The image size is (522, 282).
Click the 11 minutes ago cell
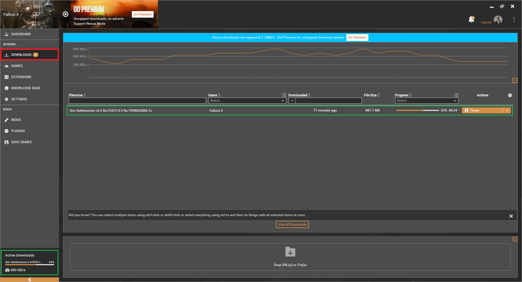point(325,110)
